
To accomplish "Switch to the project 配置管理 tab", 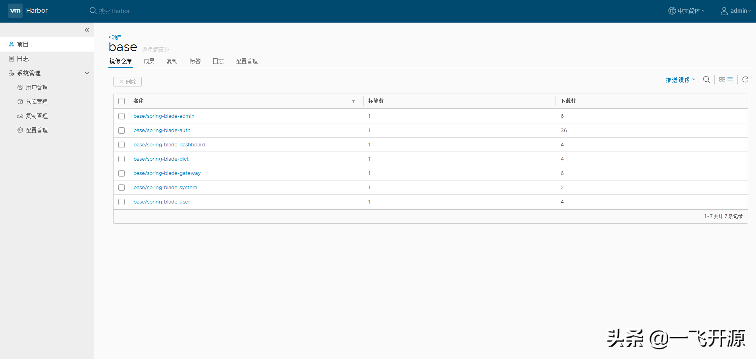I will pyautogui.click(x=247, y=61).
